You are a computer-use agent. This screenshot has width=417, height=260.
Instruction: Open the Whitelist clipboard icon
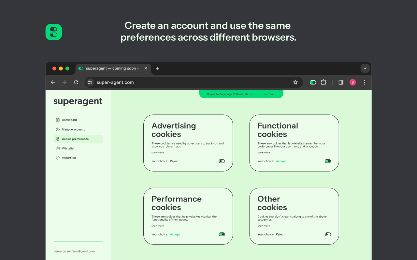pos(58,148)
